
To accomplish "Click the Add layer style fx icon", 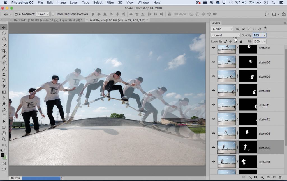I will (249, 177).
